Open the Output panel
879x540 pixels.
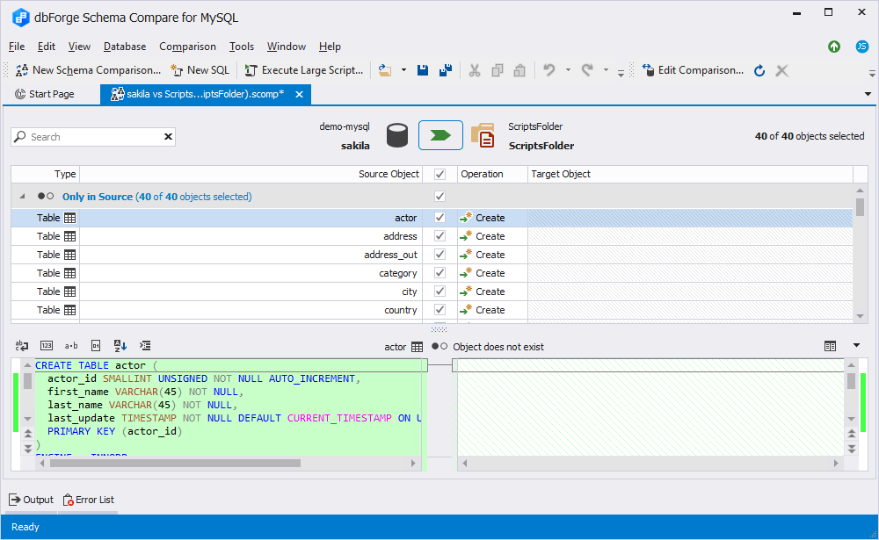(x=32, y=500)
